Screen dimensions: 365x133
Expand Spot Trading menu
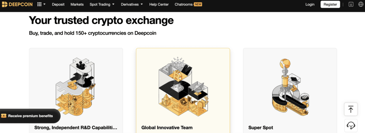point(102,4)
